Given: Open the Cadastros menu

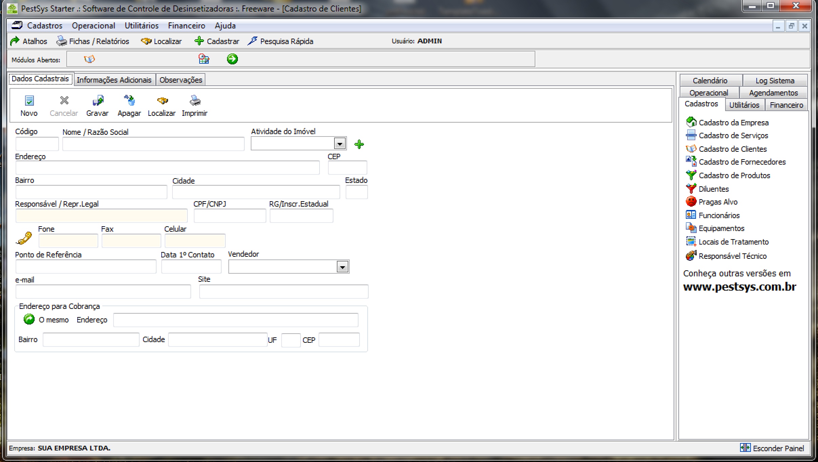Looking at the screenshot, I should point(45,26).
